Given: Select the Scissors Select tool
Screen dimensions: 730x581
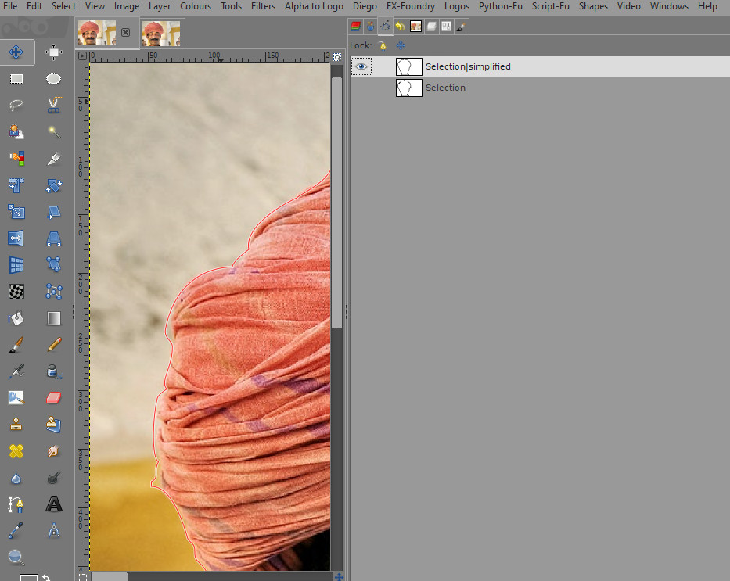Looking at the screenshot, I should (53, 106).
